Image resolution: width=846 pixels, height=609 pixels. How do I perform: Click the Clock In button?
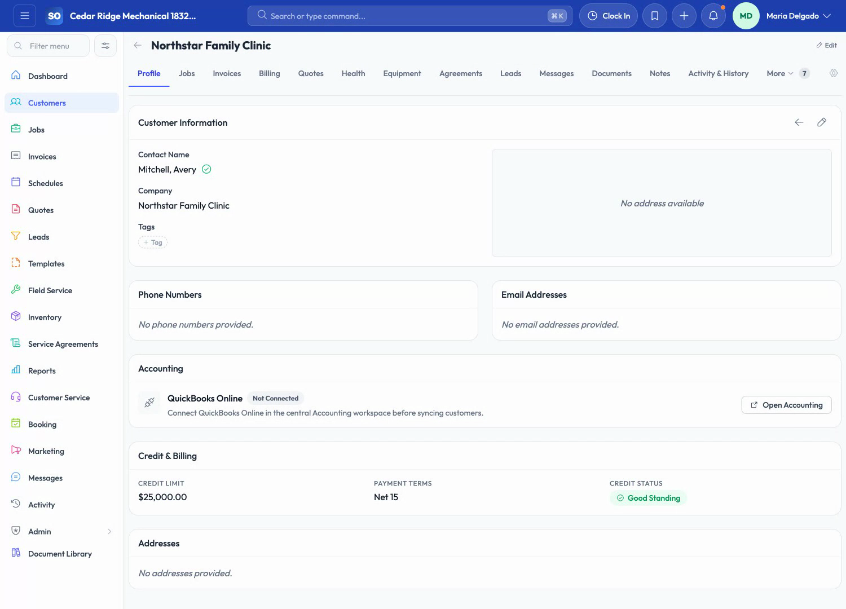[609, 16]
